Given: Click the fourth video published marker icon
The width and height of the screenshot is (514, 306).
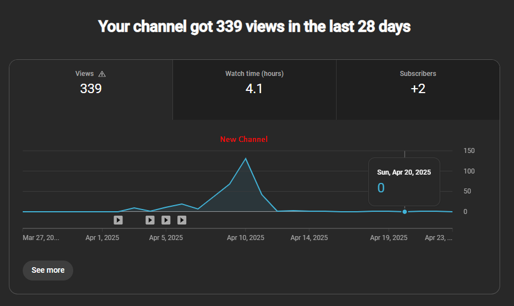Looking at the screenshot, I should point(182,220).
